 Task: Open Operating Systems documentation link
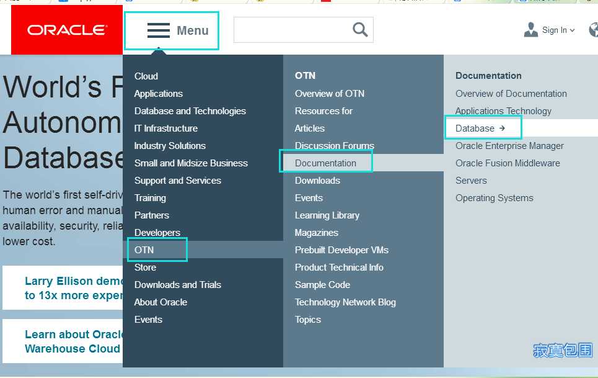point(495,198)
